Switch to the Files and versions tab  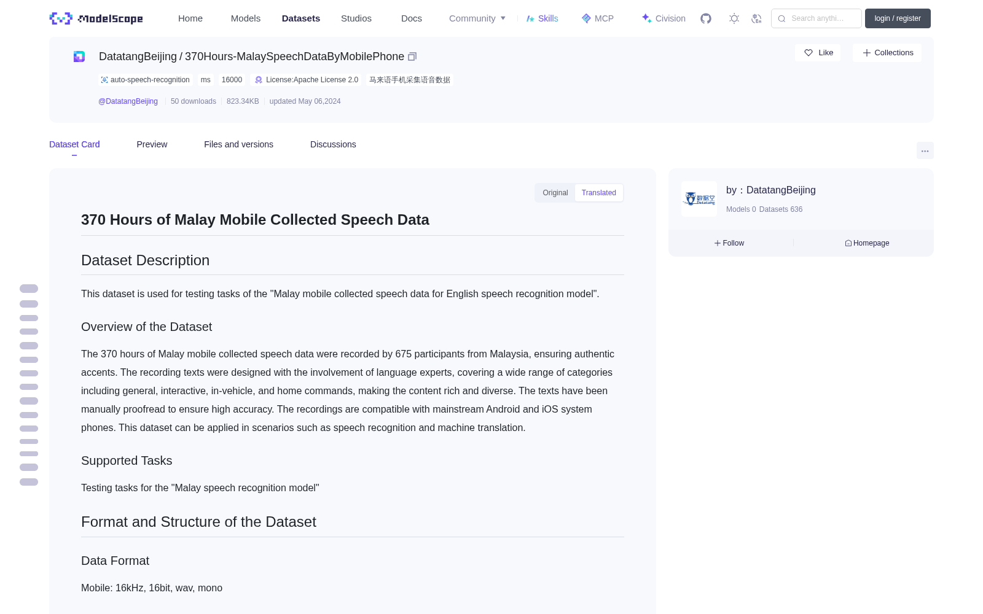click(238, 144)
